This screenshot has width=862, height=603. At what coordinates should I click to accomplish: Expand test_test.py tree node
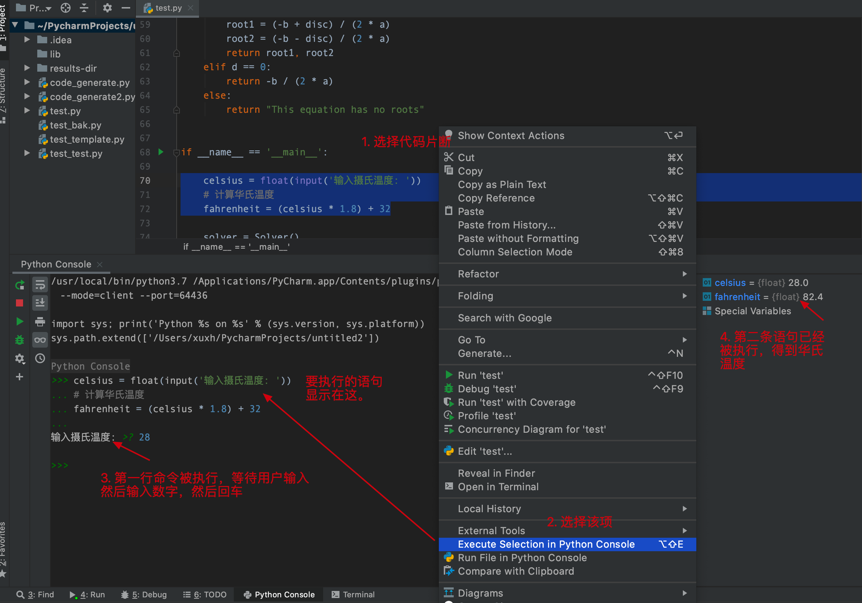(x=27, y=153)
